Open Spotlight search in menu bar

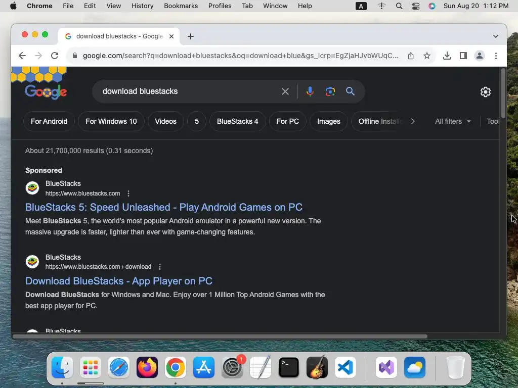click(399, 6)
